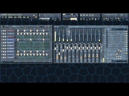Adjust the swing slider in step sequencer
This screenshot has width=129, height=96.
[x=41, y=27]
